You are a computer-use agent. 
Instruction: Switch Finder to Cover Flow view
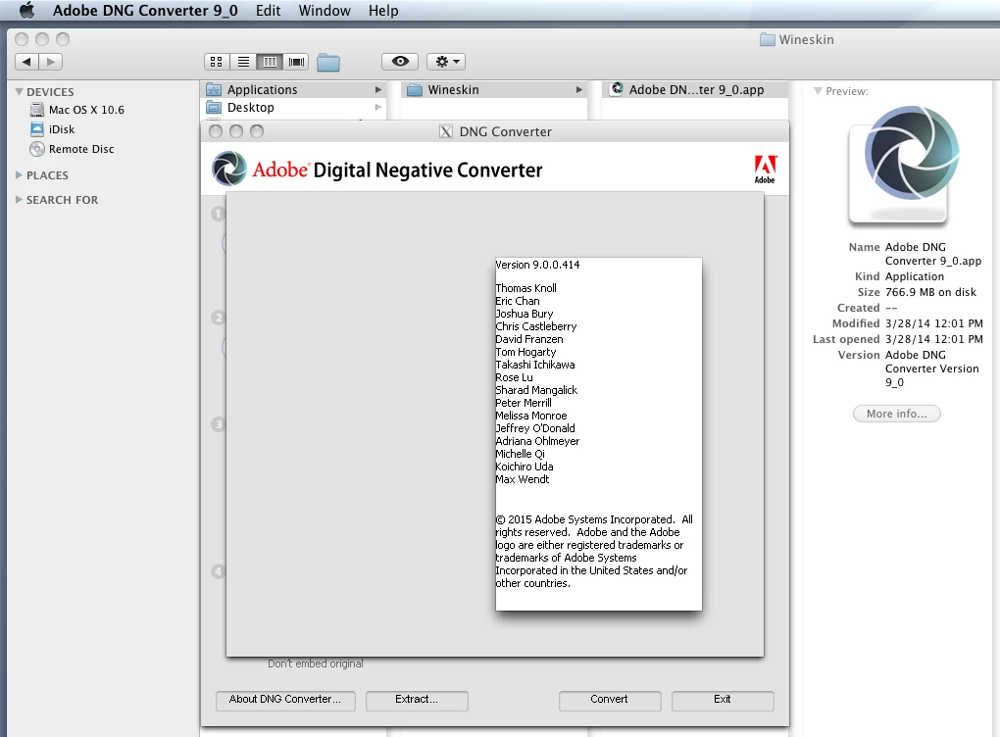point(296,62)
